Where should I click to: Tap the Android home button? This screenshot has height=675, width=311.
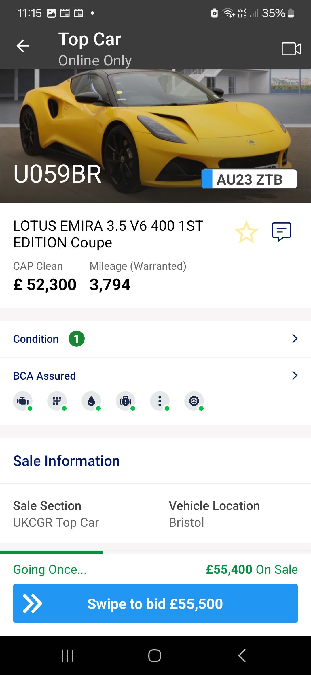coord(155,656)
